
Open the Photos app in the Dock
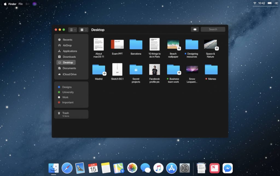click(x=132, y=168)
